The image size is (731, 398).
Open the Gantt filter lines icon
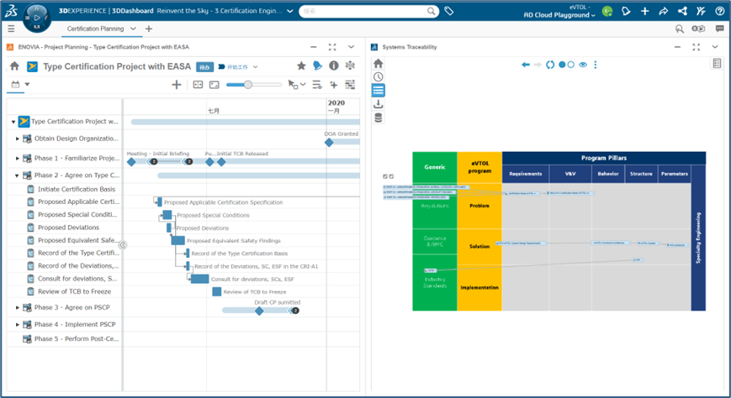pos(317,85)
